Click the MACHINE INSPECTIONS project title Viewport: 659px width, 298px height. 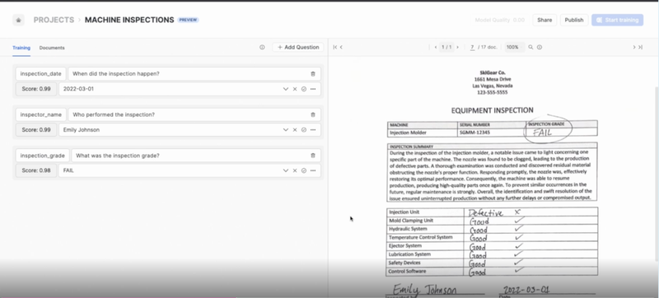[129, 20]
